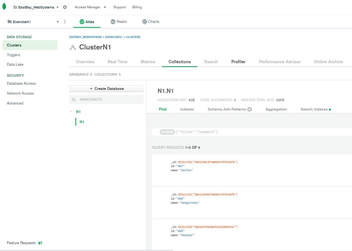Click the Schema Anti-Patterns count badge
Image resolution: width=352 pixels, height=251 pixels.
pyautogui.click(x=249, y=109)
